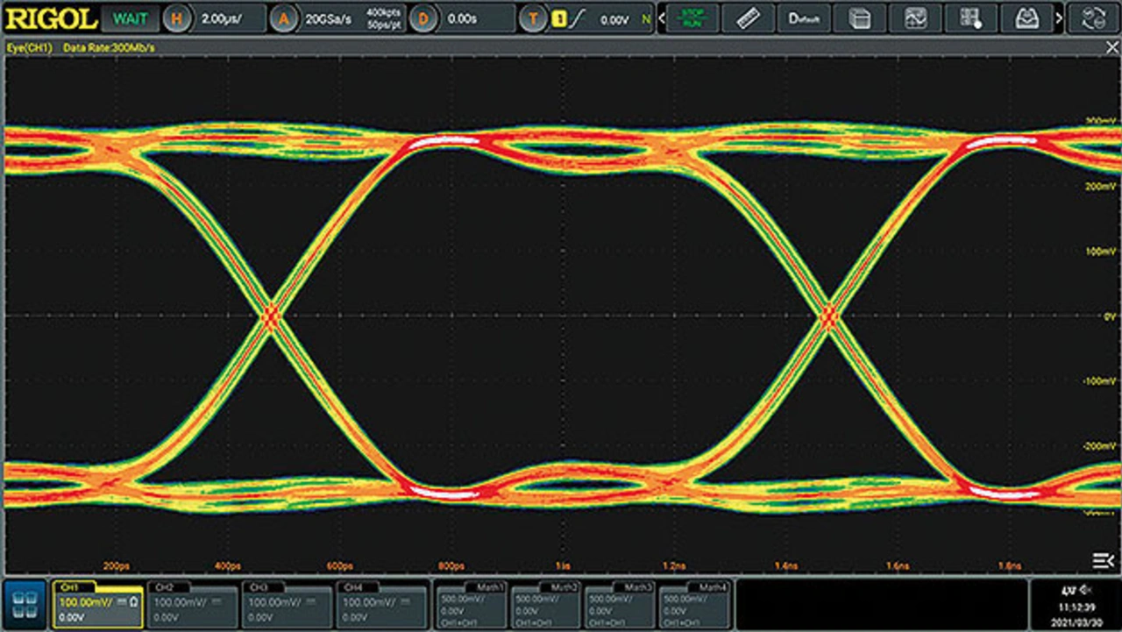Open the storage box icon
Image resolution: width=1122 pixels, height=632 pixels.
coord(860,18)
